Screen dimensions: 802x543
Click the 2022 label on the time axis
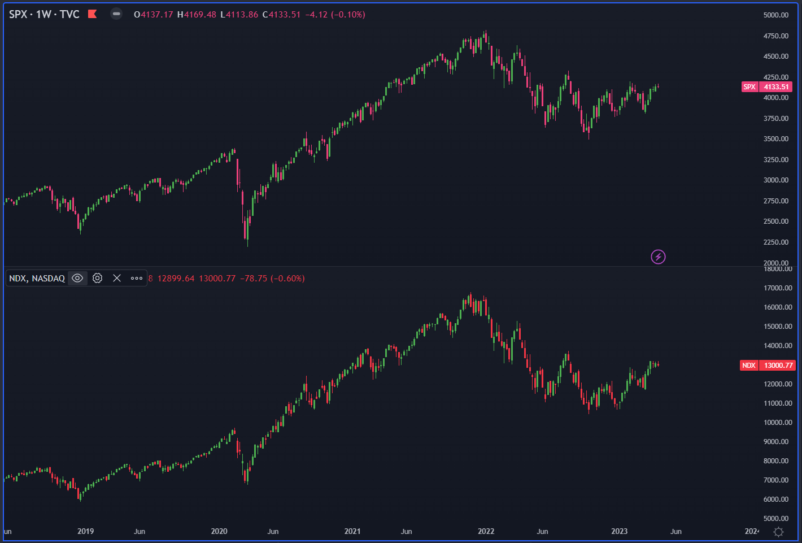[x=486, y=531]
